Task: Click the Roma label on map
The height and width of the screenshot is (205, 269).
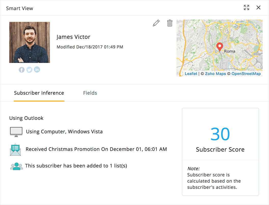Action: [x=230, y=51]
